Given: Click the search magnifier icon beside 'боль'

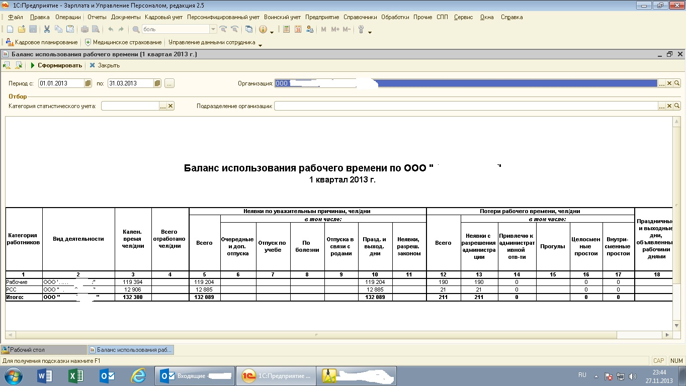Looking at the screenshot, I should coord(136,29).
